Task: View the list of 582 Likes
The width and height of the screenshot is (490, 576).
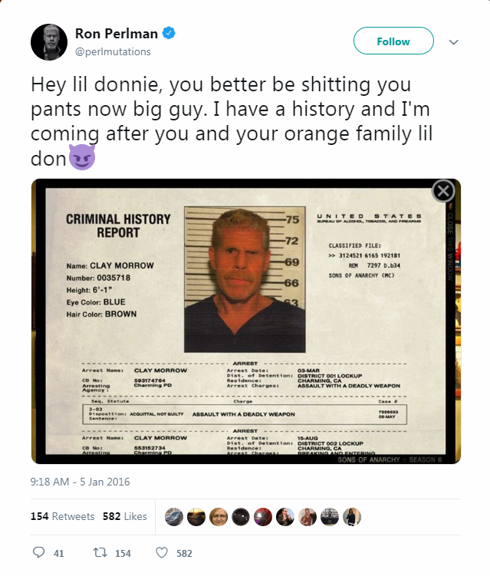Action: pos(124,516)
